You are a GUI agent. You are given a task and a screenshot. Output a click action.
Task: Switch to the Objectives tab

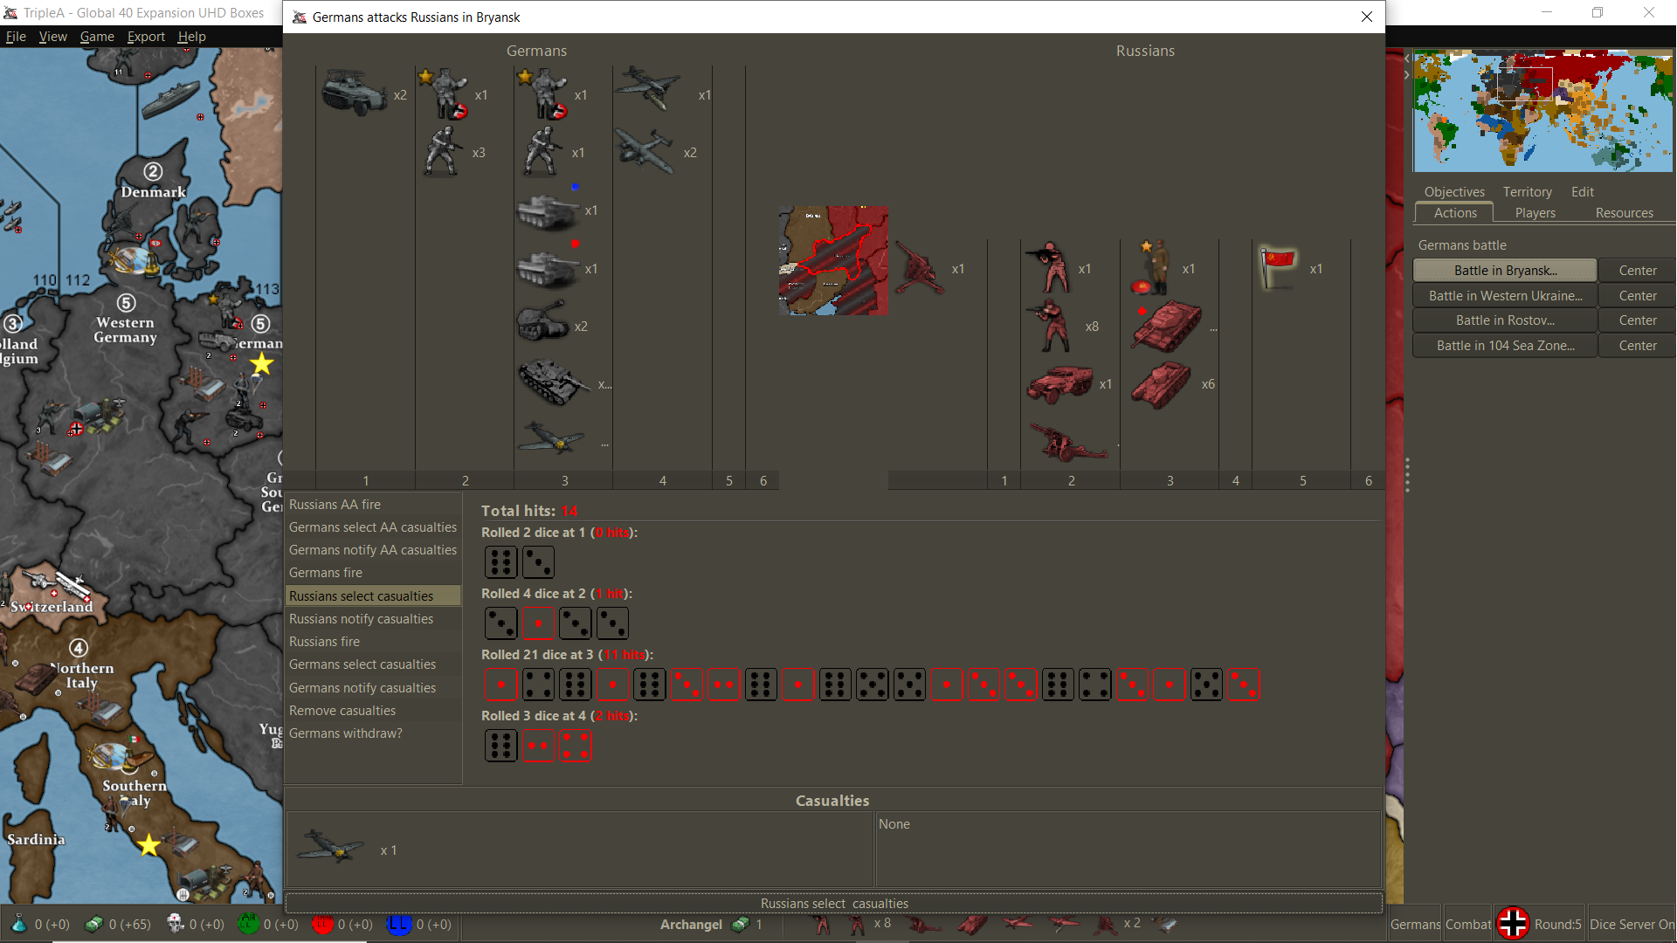click(x=1454, y=192)
